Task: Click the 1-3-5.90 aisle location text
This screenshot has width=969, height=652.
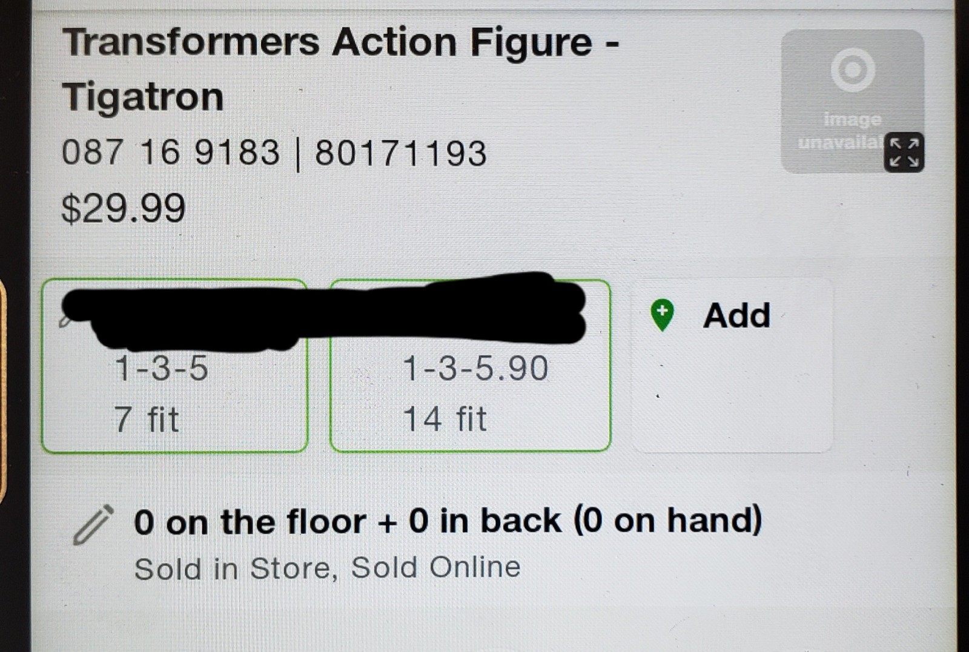Action: tap(475, 368)
